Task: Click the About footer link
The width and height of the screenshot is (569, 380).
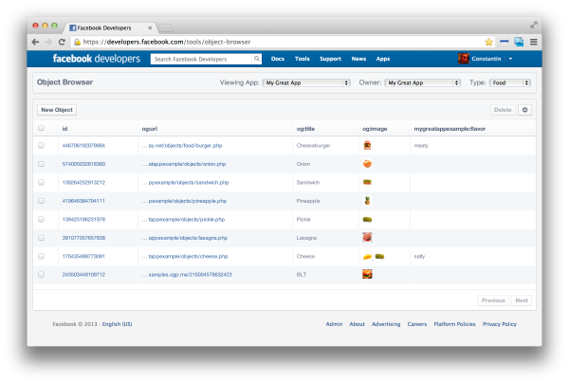Action: click(x=357, y=324)
